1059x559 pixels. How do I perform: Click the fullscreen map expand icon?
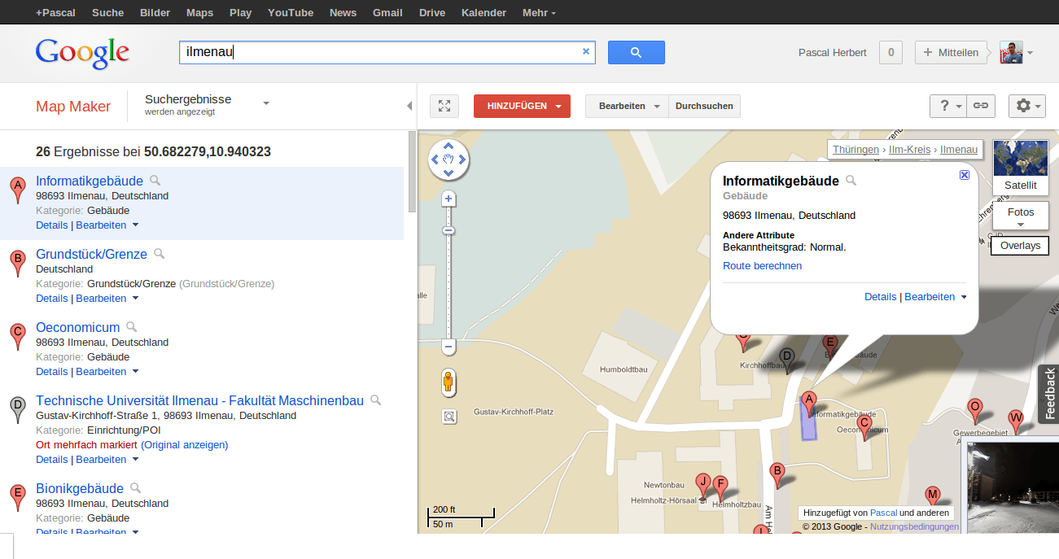point(444,106)
